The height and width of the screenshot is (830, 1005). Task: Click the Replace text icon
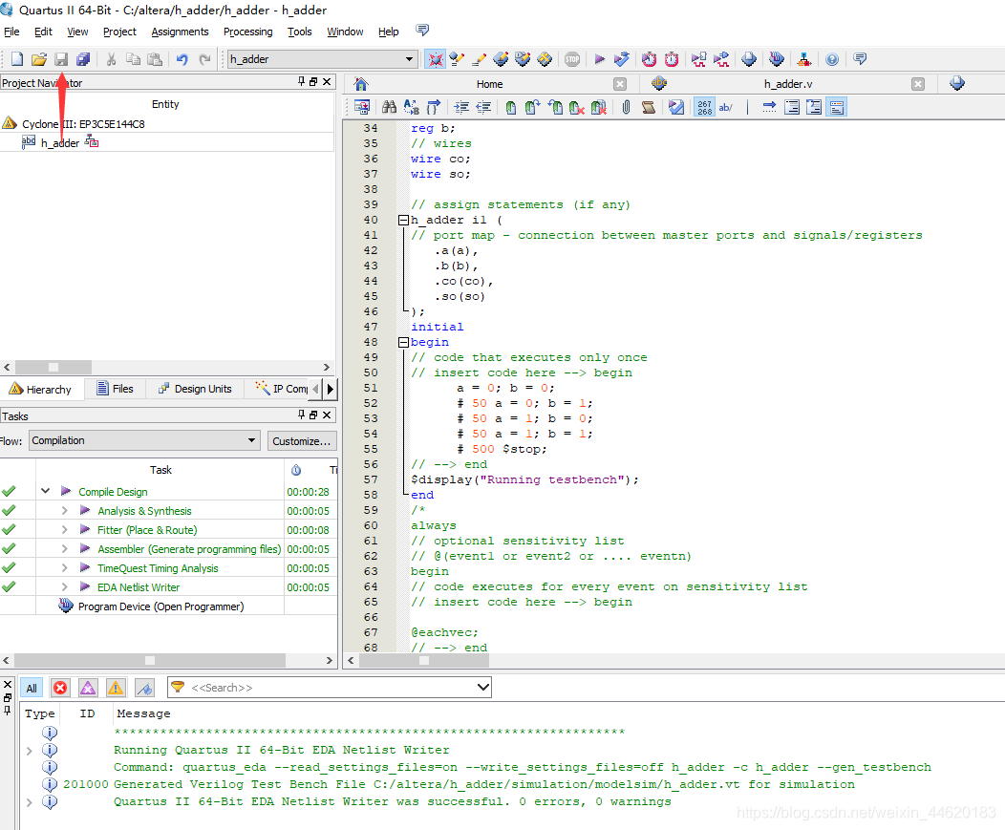(412, 107)
